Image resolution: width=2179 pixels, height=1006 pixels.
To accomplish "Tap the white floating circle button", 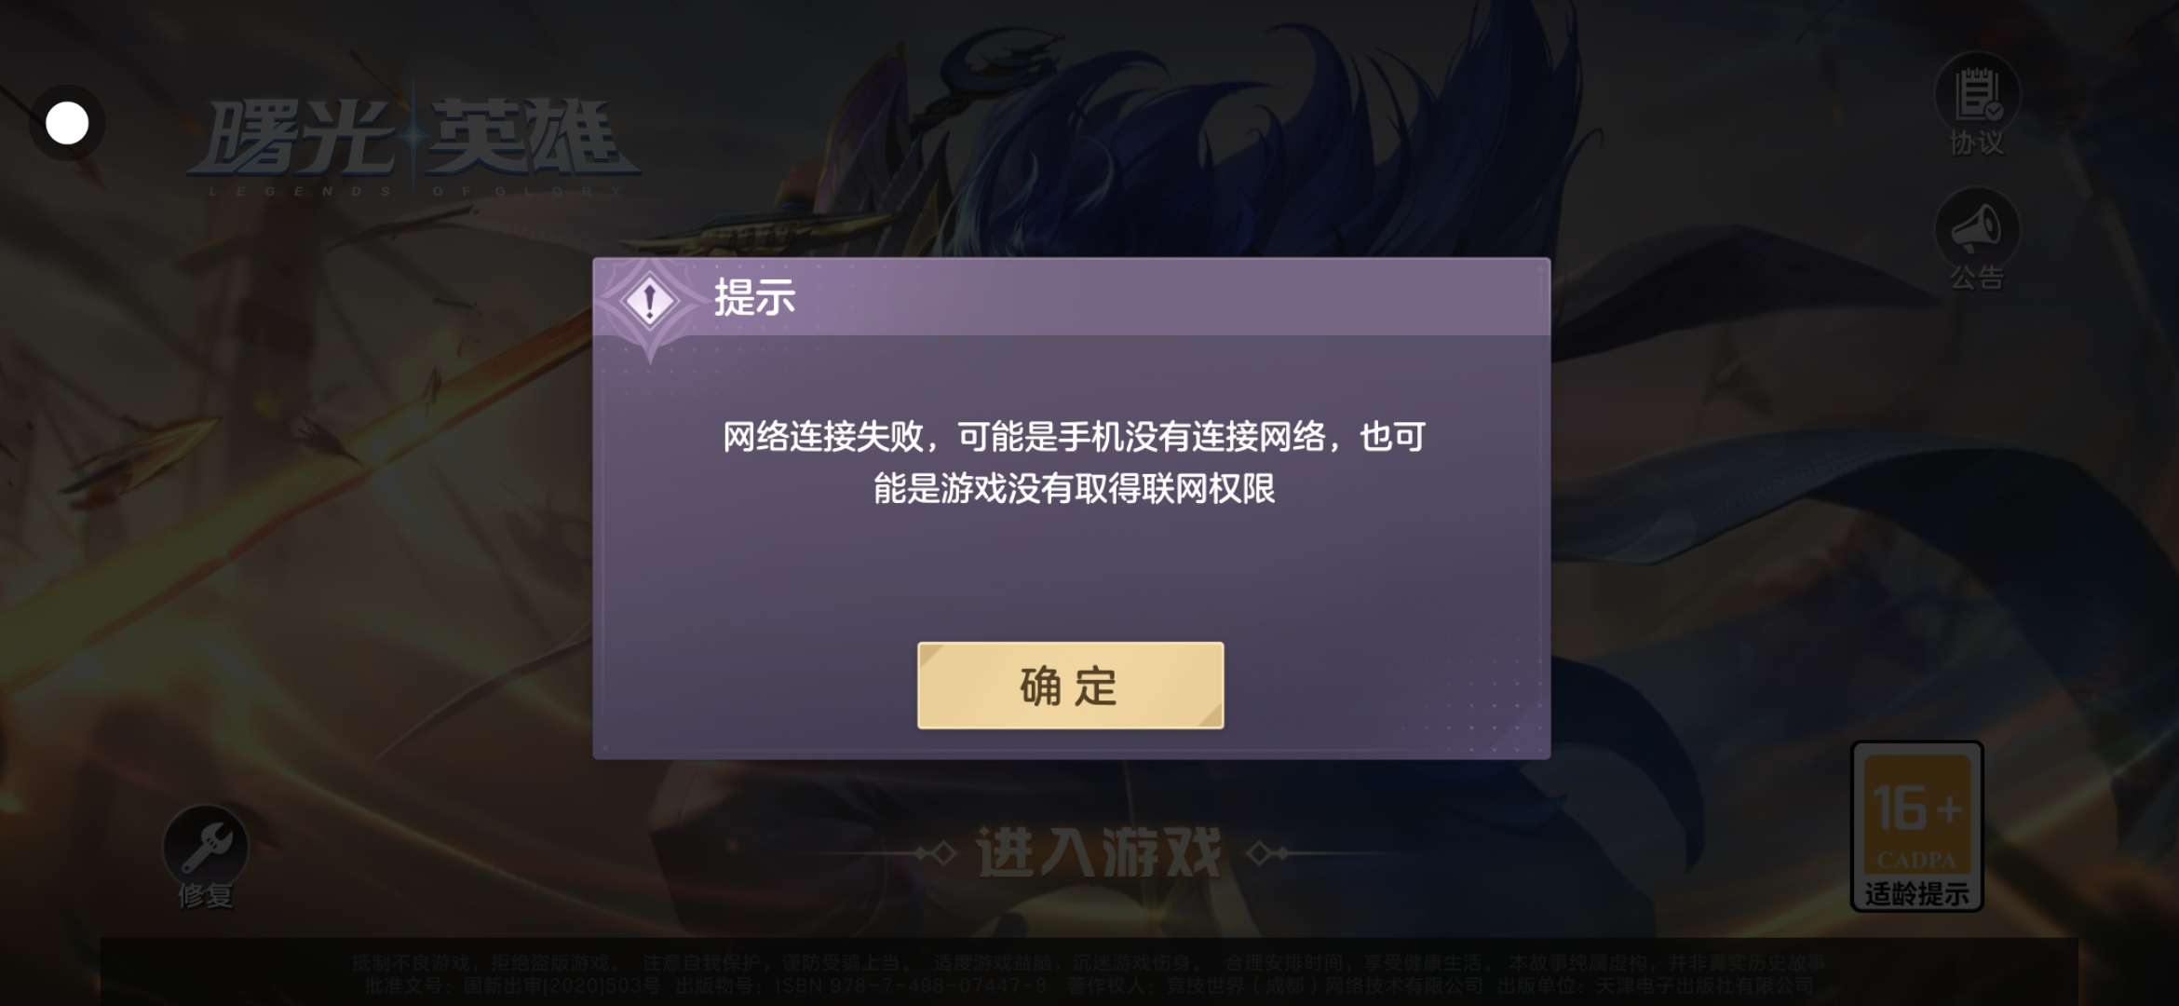I will pos(67,123).
